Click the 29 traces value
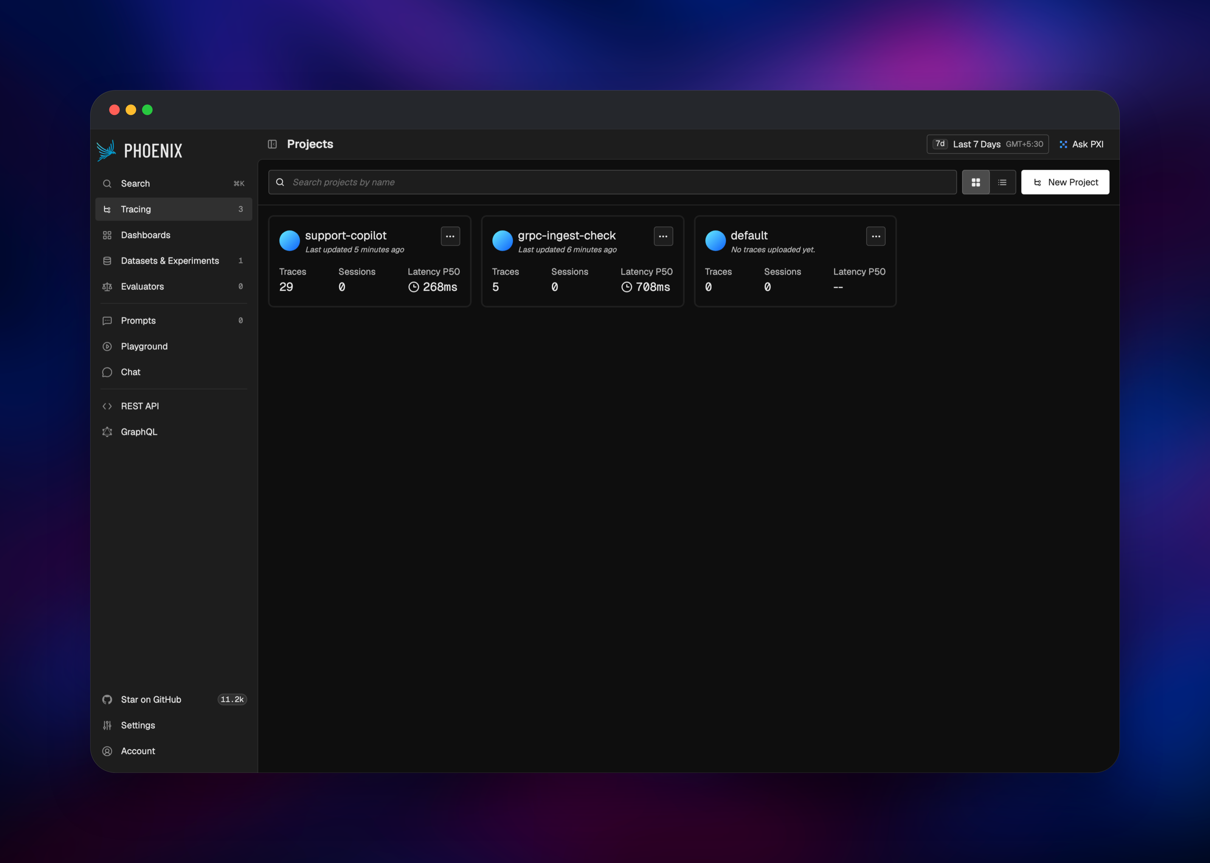The width and height of the screenshot is (1210, 863). 286,287
